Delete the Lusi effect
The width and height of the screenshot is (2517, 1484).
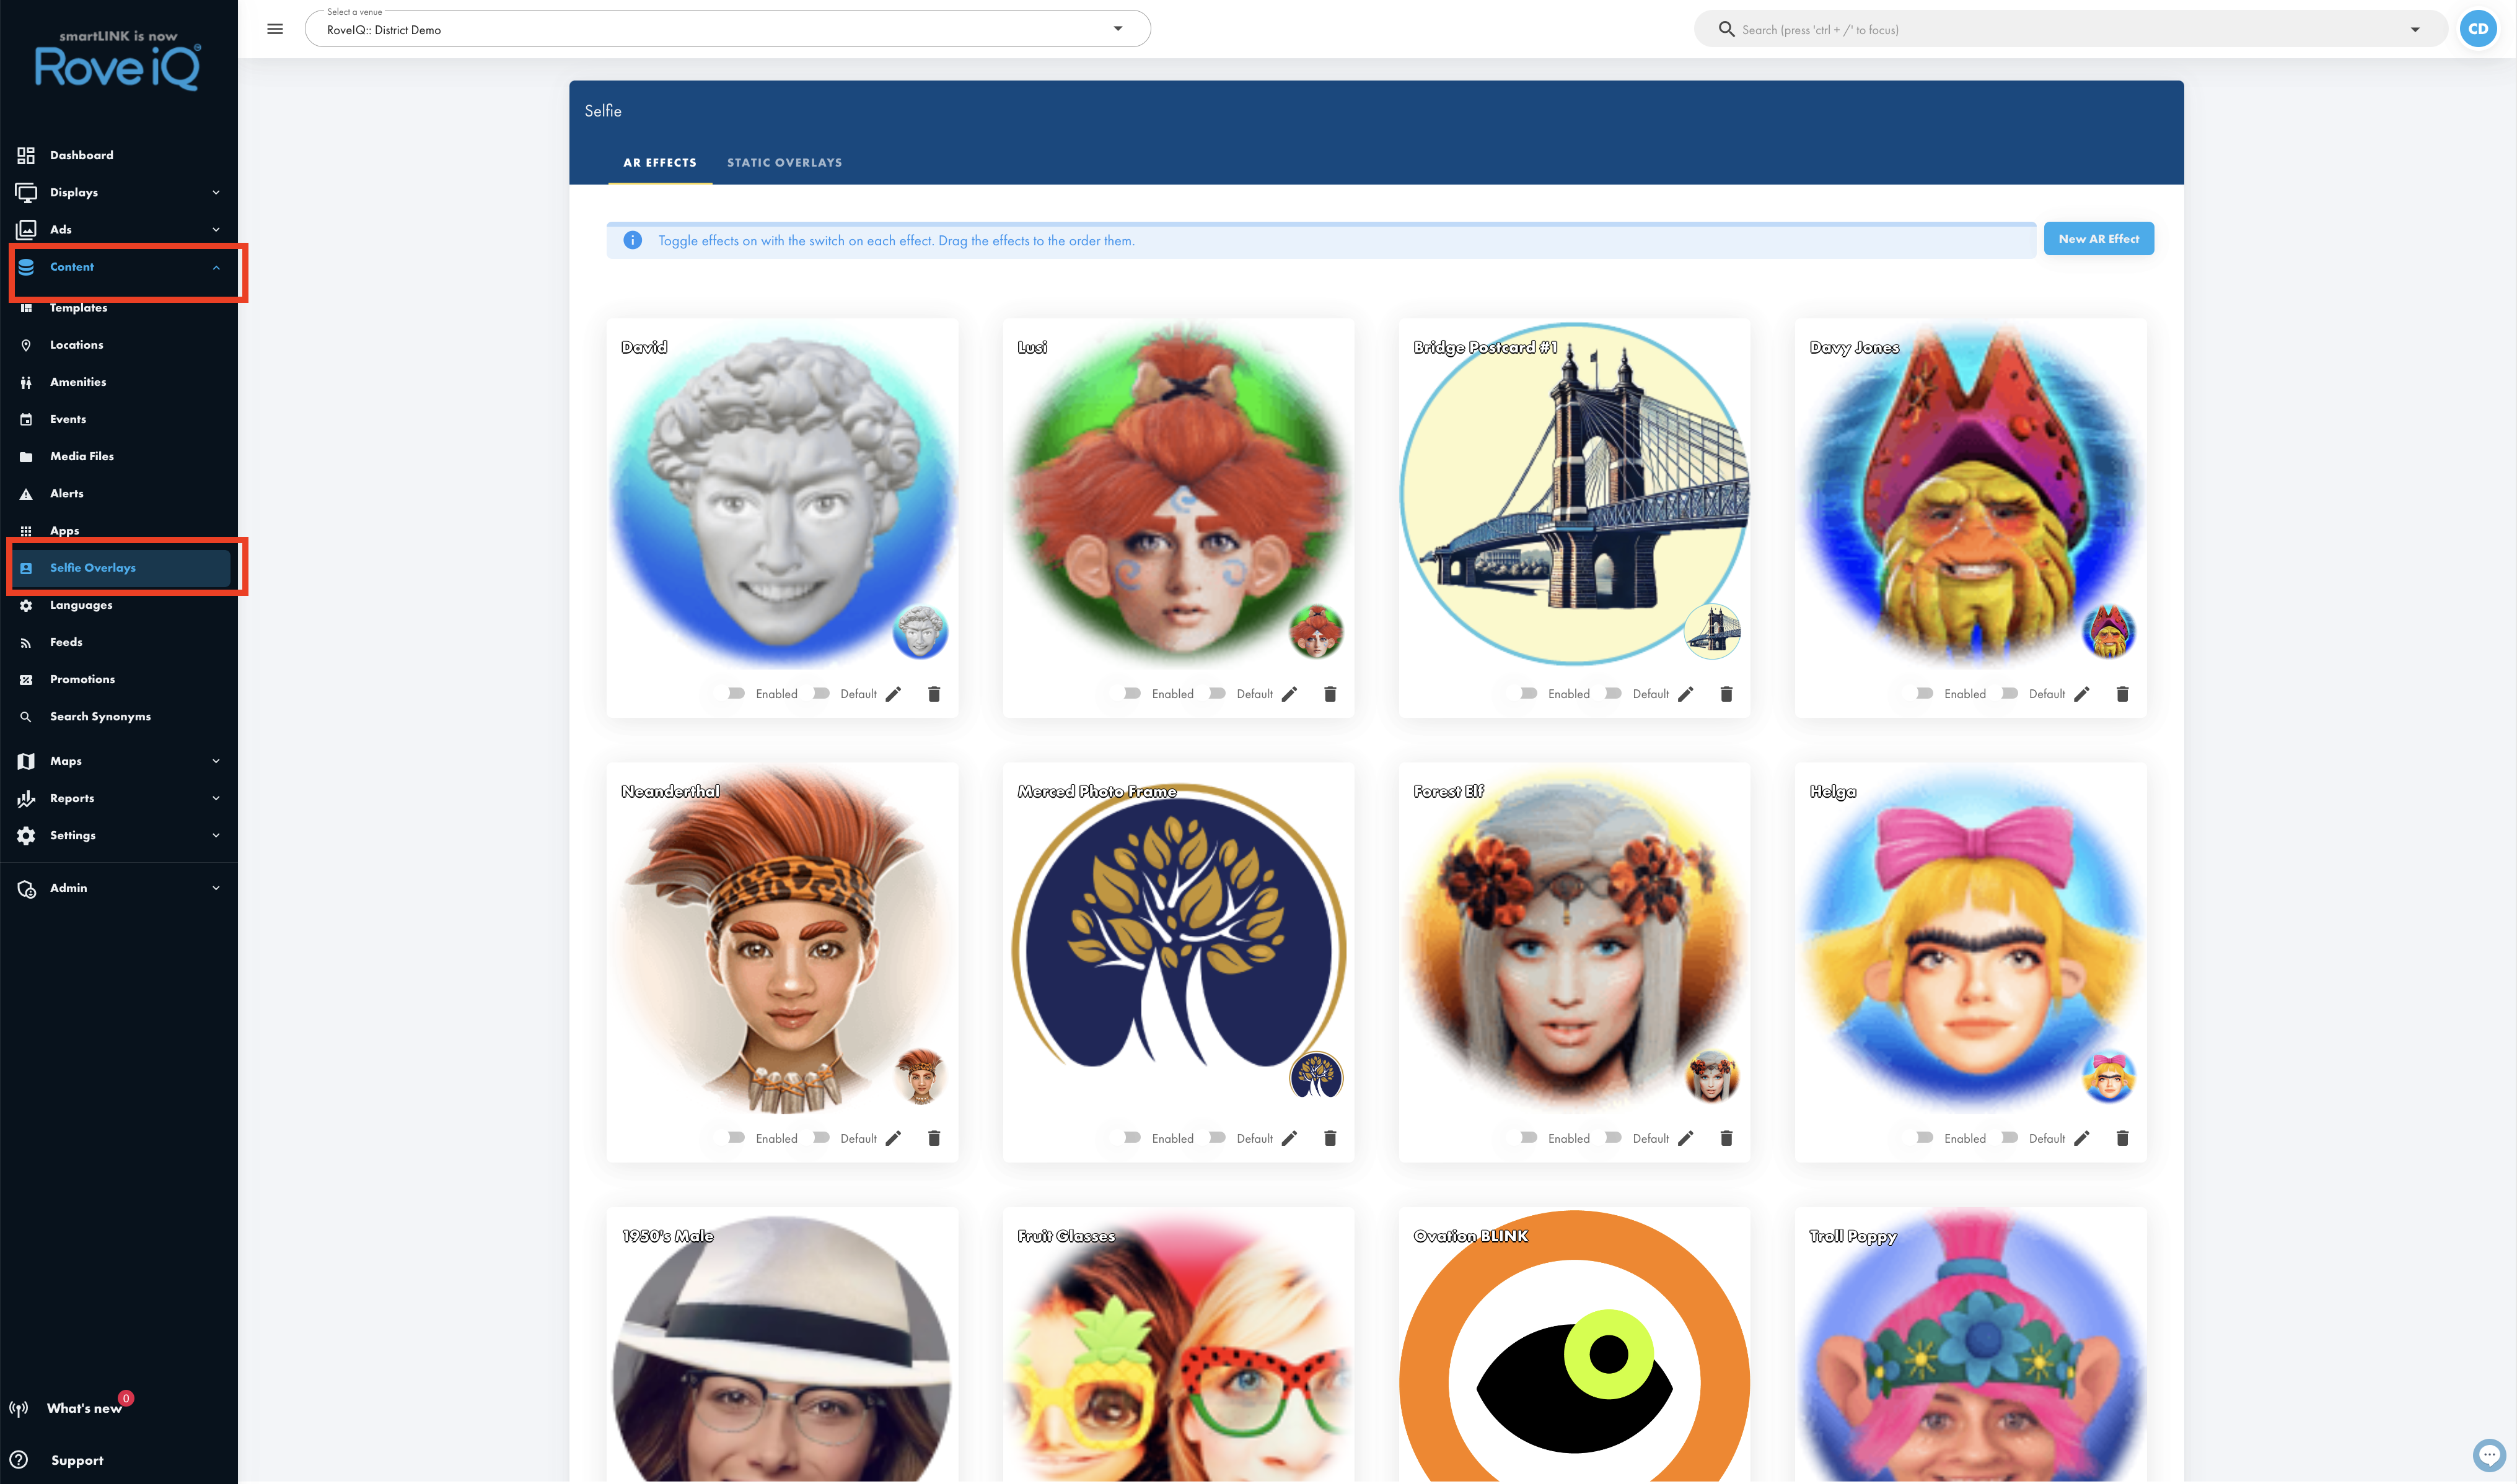coord(1330,694)
